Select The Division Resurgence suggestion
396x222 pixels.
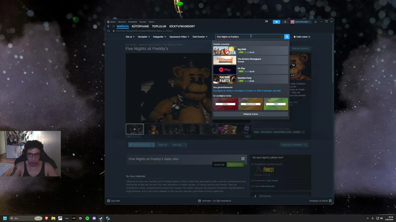[250, 60]
